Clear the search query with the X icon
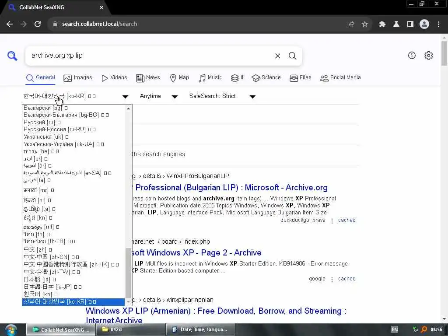This screenshot has height=336, width=448. tap(277, 56)
